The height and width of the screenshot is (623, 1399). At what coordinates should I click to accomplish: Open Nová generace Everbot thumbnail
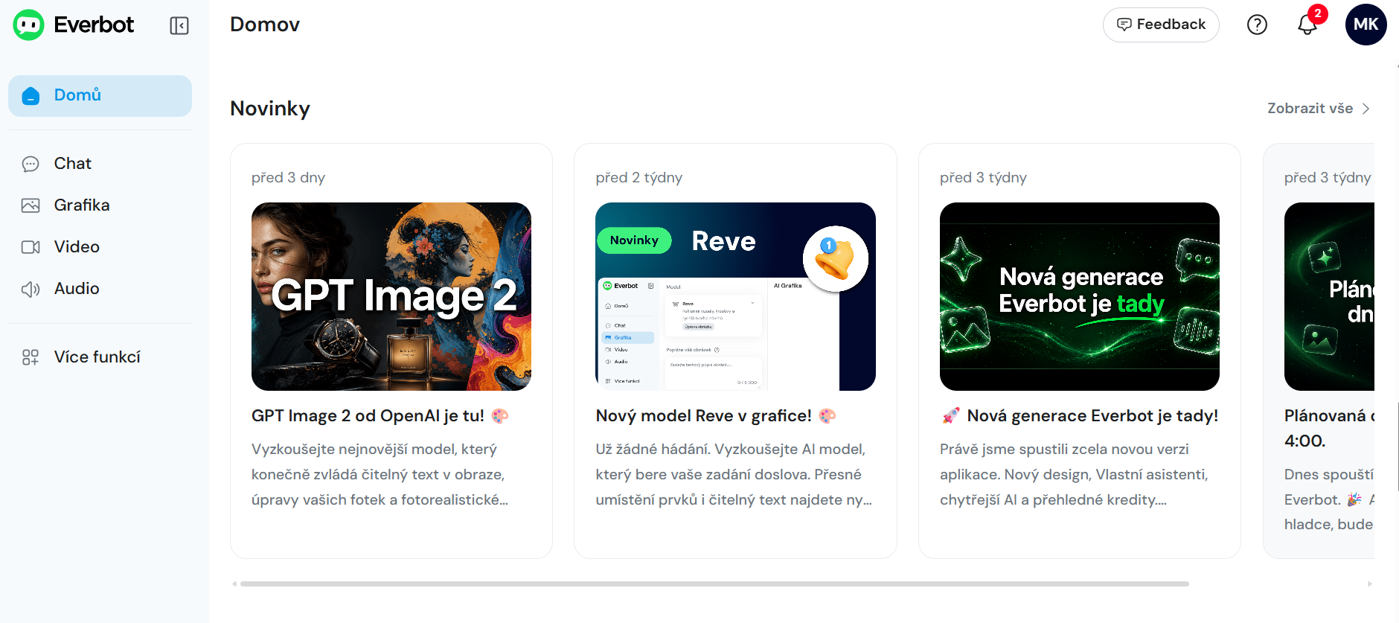[1080, 296]
